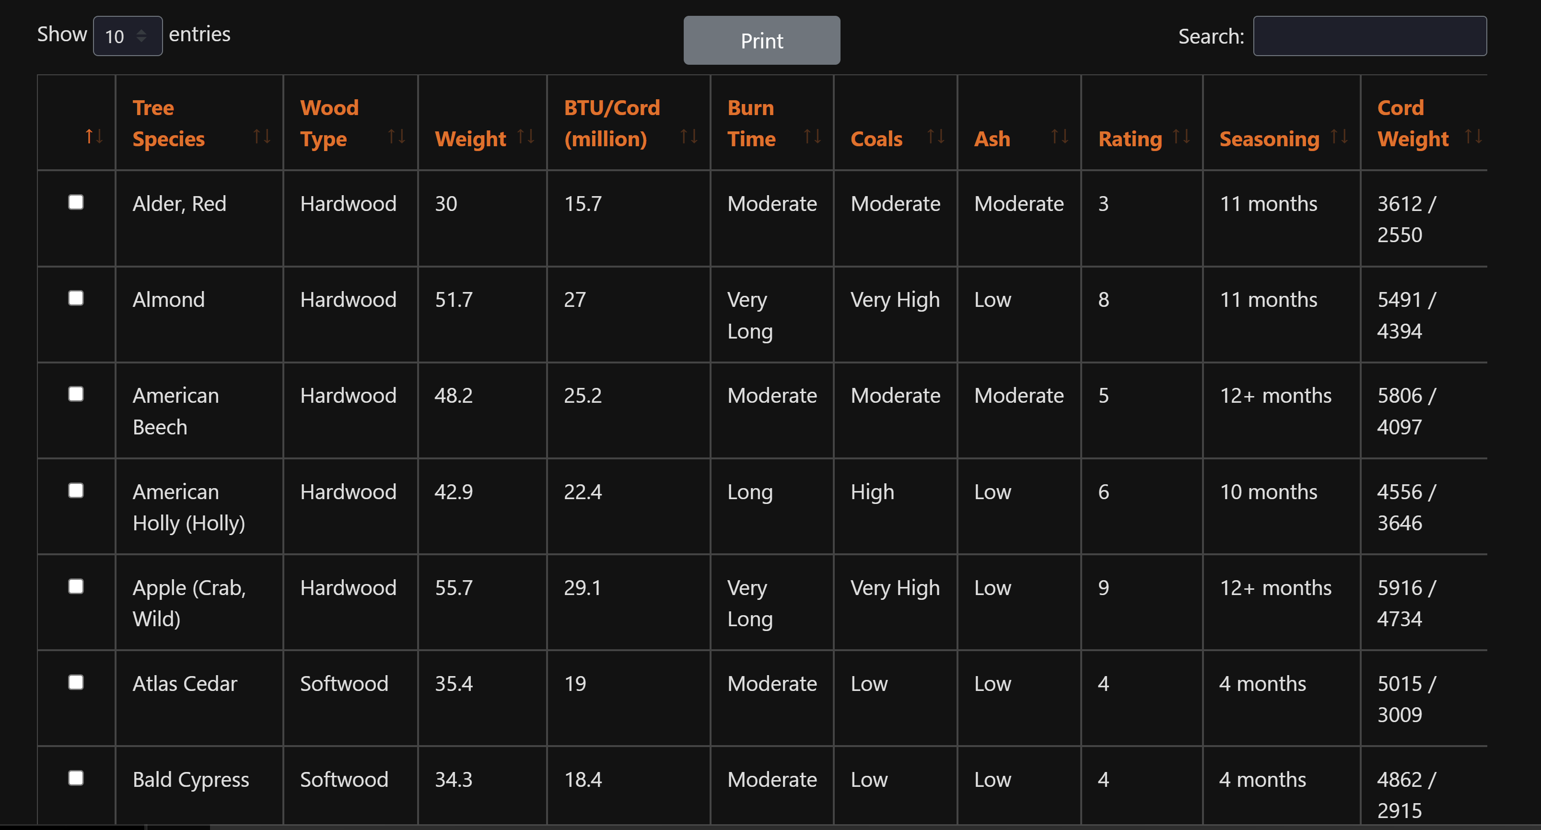
Task: Click the stepper arrows beside the entries count
Action: (x=142, y=36)
